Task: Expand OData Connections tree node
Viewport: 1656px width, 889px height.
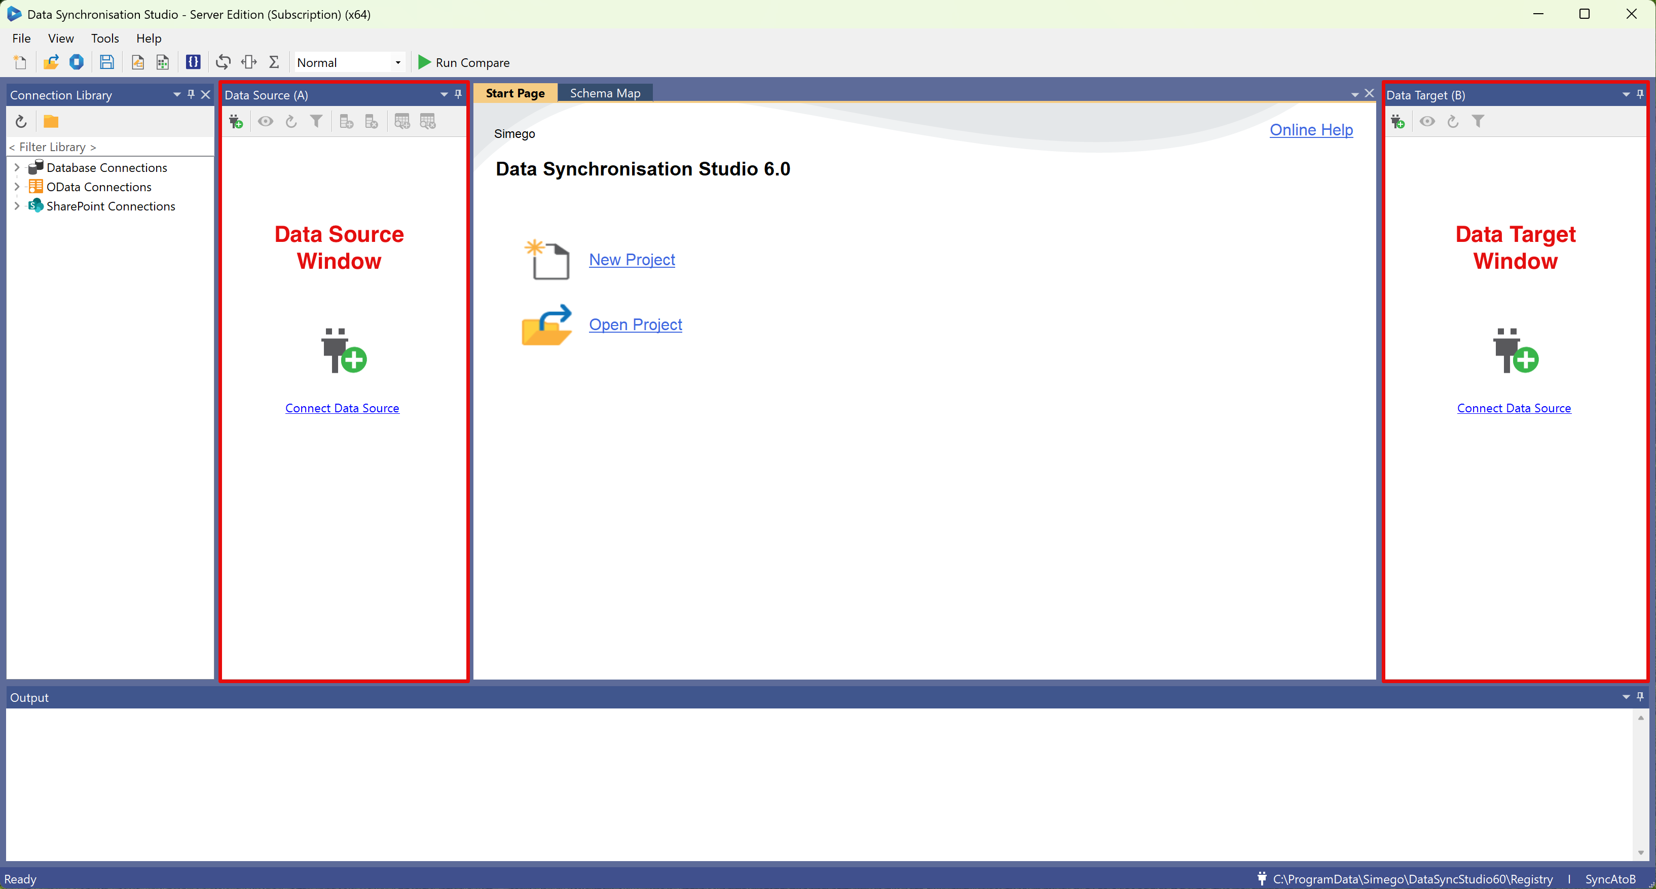Action: 17,187
